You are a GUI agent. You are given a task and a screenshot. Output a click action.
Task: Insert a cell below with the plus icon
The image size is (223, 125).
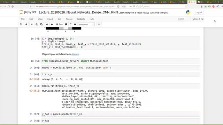[26, 24]
